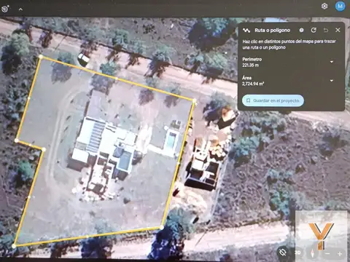
Task: Click the compass to reset north
Action: (x=312, y=253)
